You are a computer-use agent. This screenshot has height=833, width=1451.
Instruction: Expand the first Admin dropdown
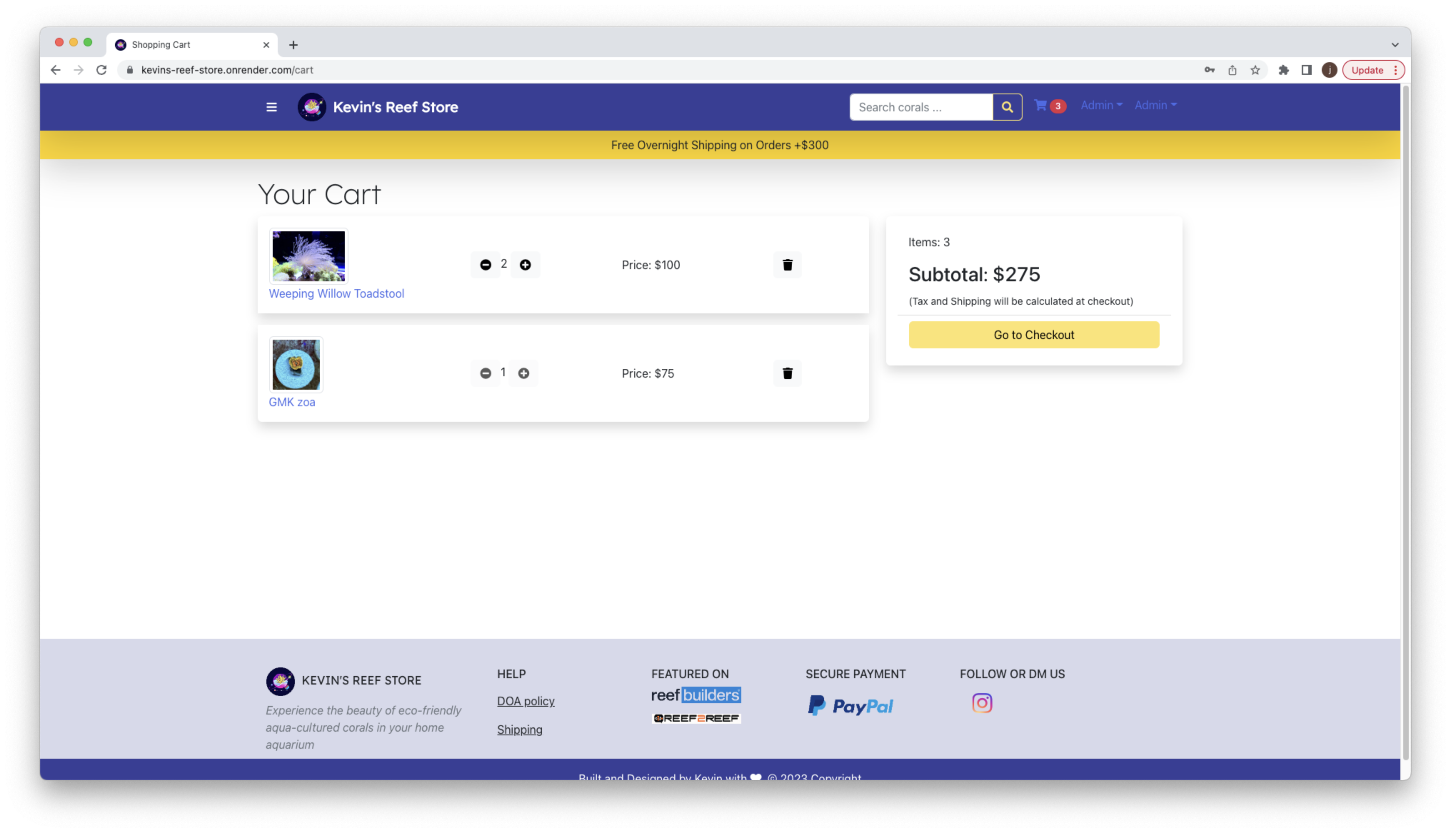pyautogui.click(x=1101, y=105)
